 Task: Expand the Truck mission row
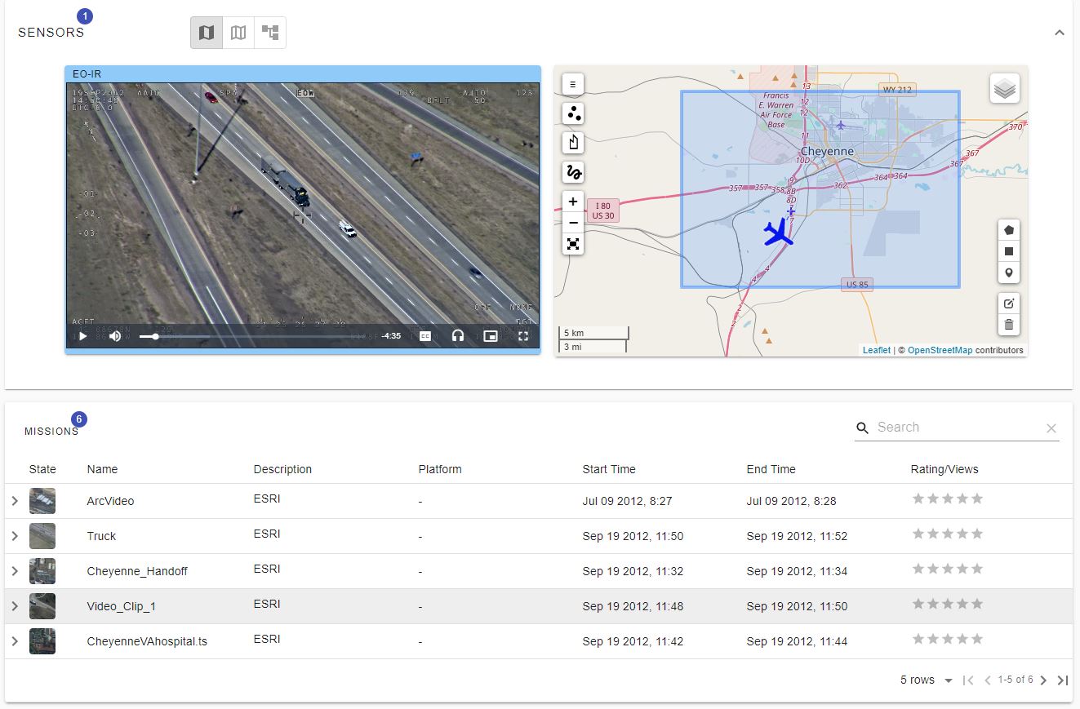[15, 536]
